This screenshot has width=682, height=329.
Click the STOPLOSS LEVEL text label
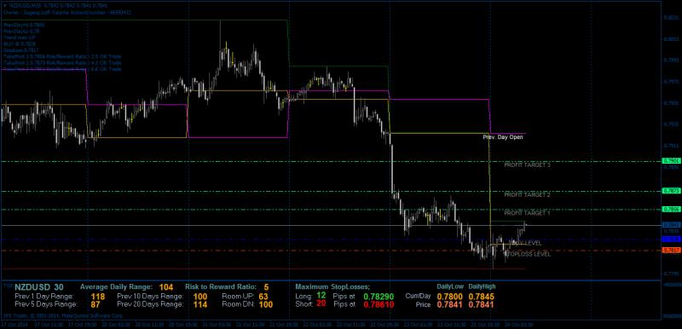tap(528, 254)
